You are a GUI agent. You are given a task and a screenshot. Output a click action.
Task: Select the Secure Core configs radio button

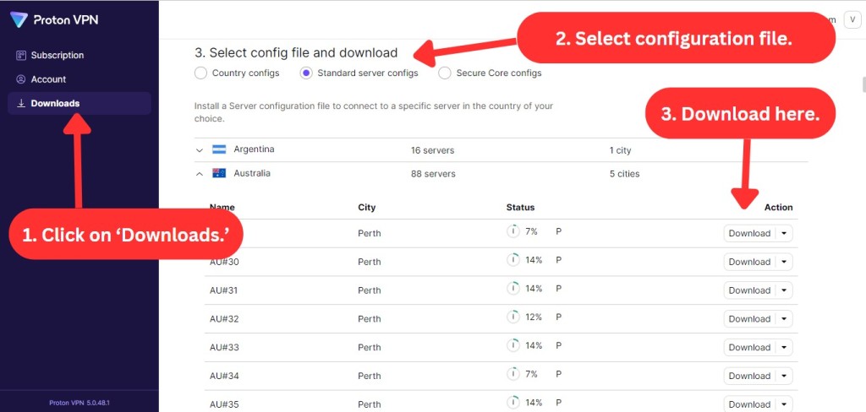445,73
